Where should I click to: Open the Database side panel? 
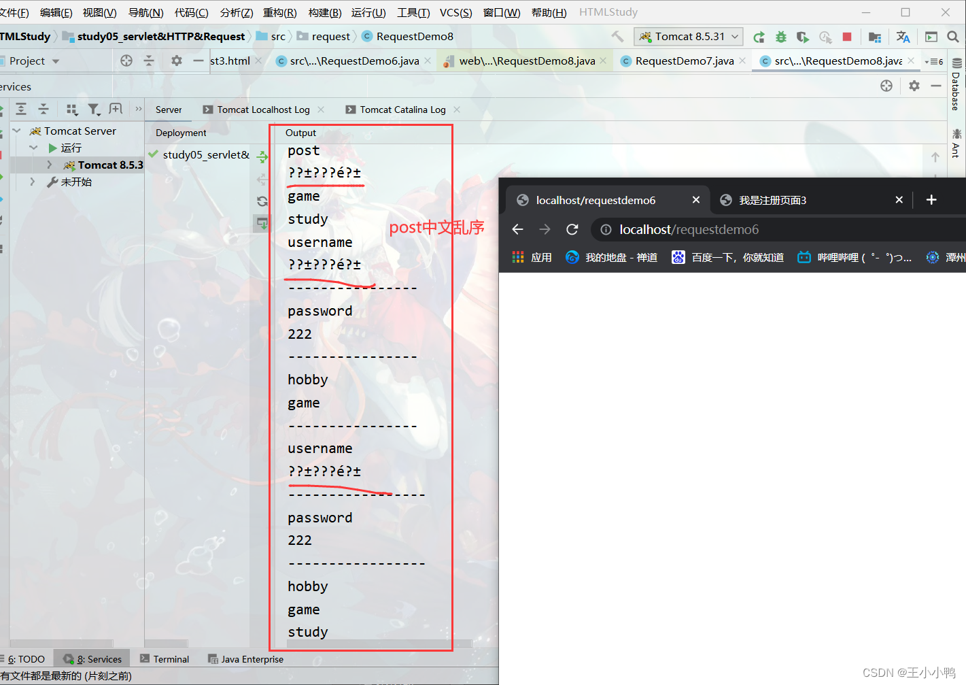[956, 86]
